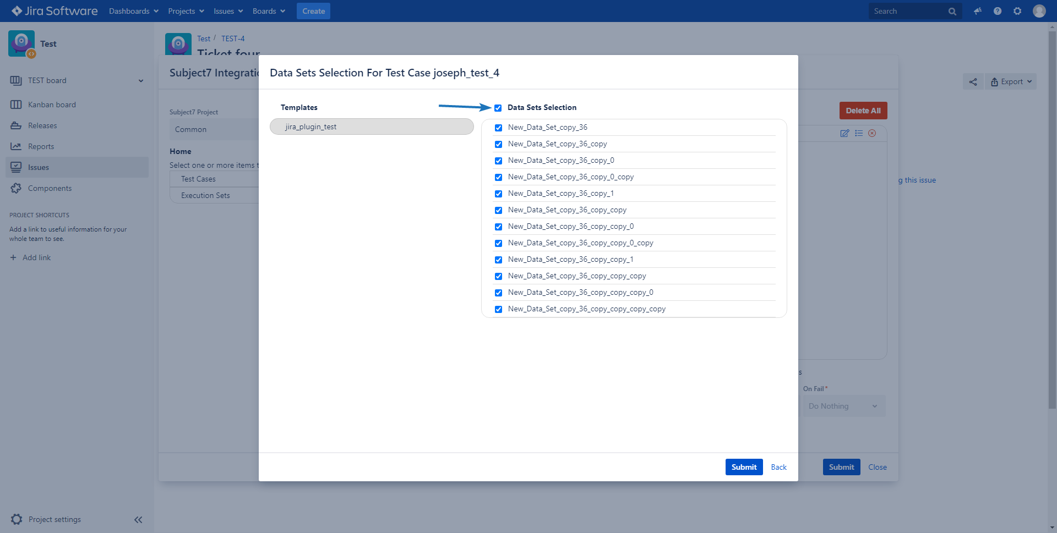
Task: Uncheck New_Data_Set_copy_36_copy_1 checkbox
Action: pos(498,194)
